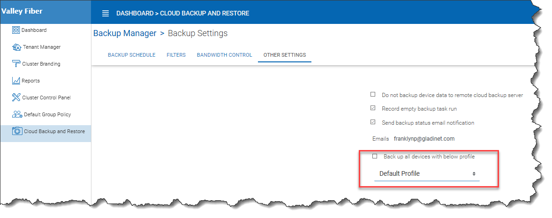Toggle Send backup status email notification
Screen dimensions: 552x218
[x=373, y=122]
